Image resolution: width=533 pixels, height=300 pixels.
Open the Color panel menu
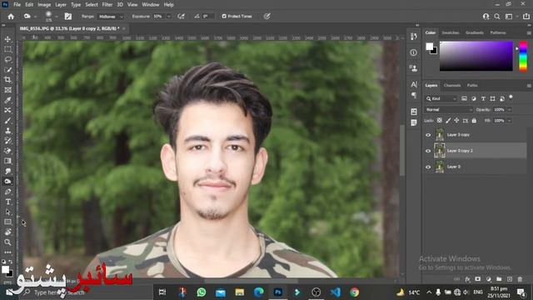point(529,33)
